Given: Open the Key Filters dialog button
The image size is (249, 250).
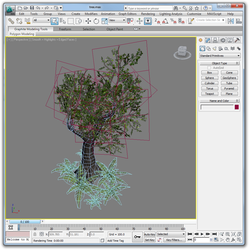Looking at the screenshot, I should (174, 240).
